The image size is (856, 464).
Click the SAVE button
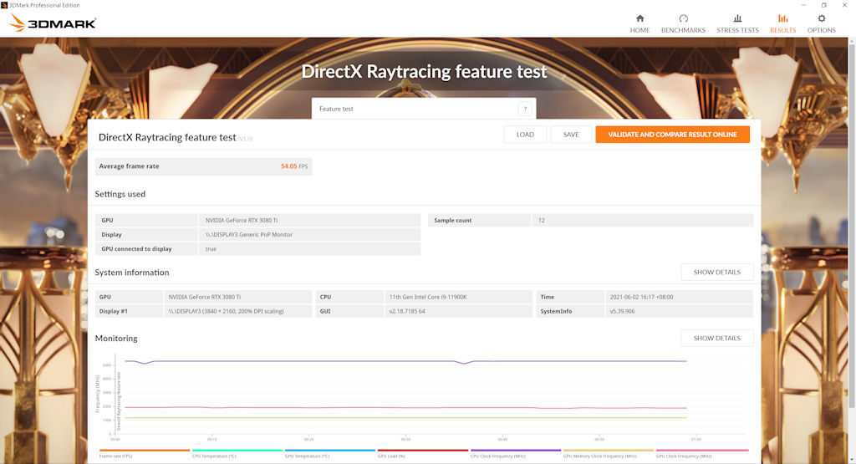pos(571,135)
